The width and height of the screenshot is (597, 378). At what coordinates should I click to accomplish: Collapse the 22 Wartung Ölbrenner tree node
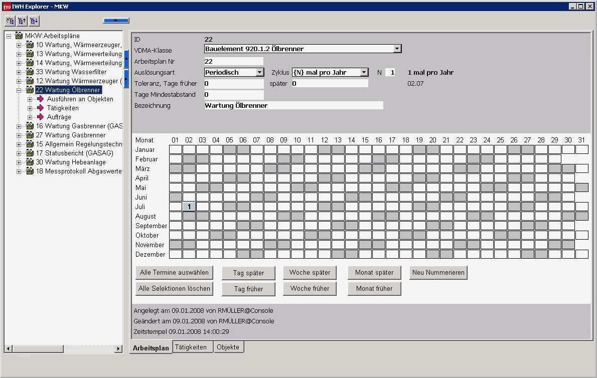pyautogui.click(x=19, y=90)
